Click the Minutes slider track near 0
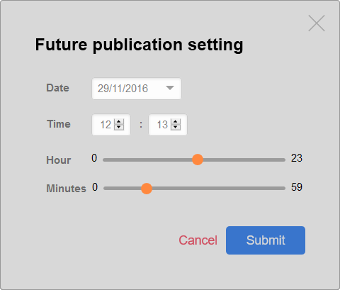The height and width of the screenshot is (290, 340). click(x=108, y=189)
